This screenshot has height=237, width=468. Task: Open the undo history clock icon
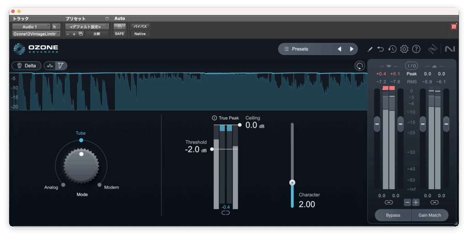[392, 49]
